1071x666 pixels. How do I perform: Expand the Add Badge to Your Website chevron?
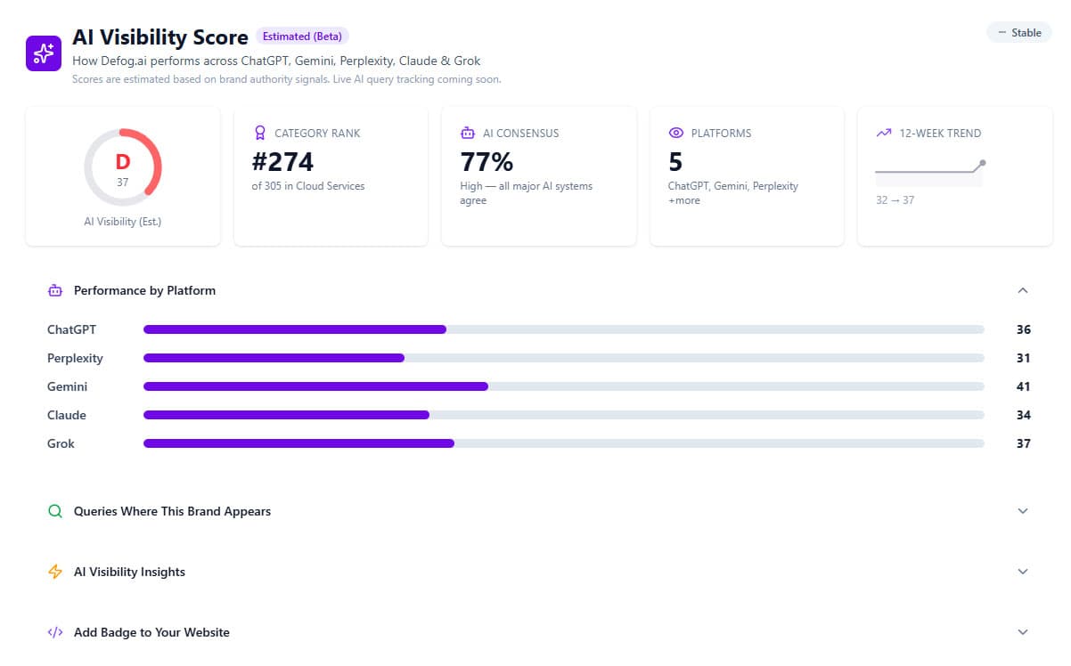tap(1023, 632)
